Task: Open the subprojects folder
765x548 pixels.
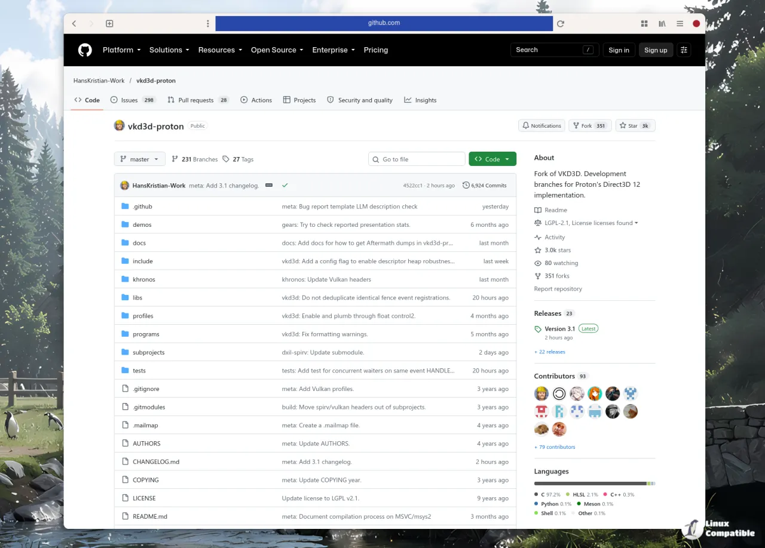Action: tap(149, 352)
